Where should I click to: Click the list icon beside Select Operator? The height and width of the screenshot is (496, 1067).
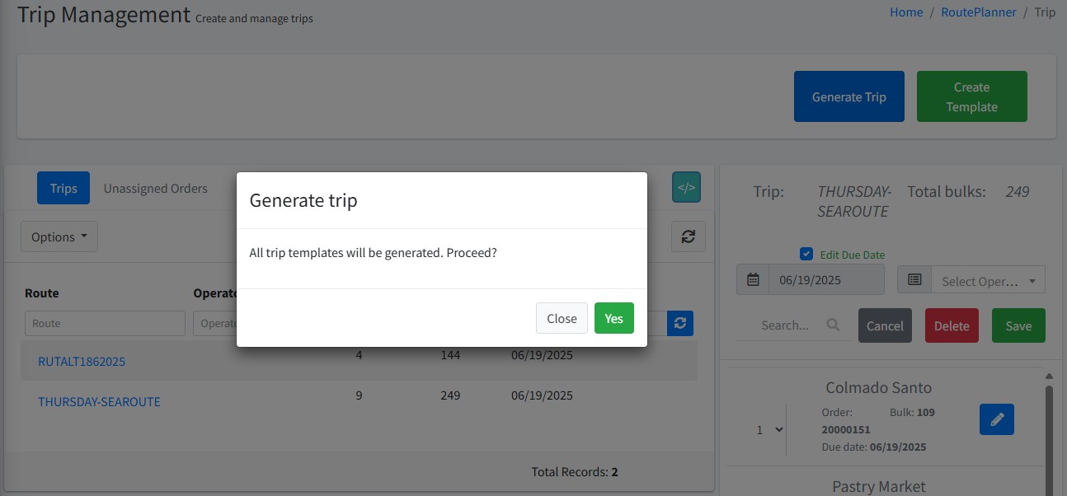click(x=914, y=280)
